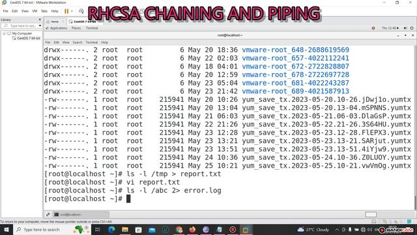
Task: Click the VMware network adapter status icon
Action: [x=385, y=221]
